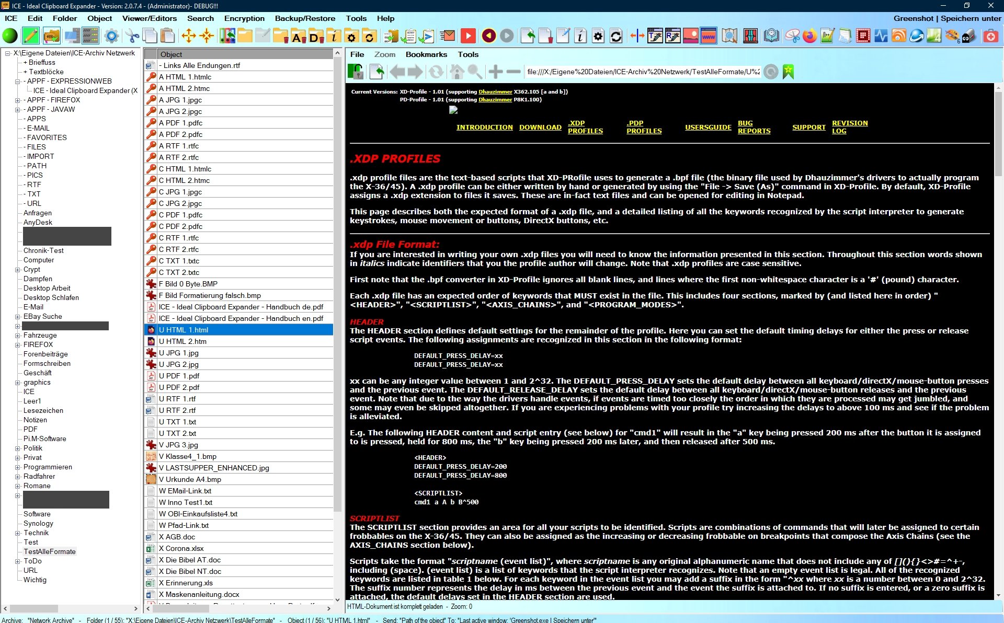The width and height of the screenshot is (1004, 623).
Task: Toggle the green pencil edit mode
Action: pos(31,36)
